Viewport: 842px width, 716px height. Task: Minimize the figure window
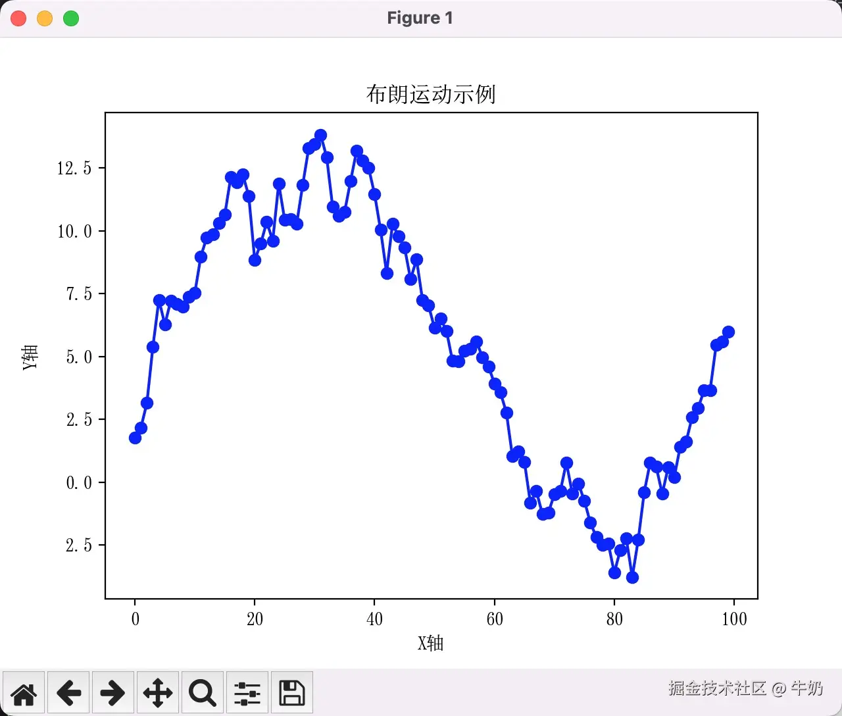44,18
